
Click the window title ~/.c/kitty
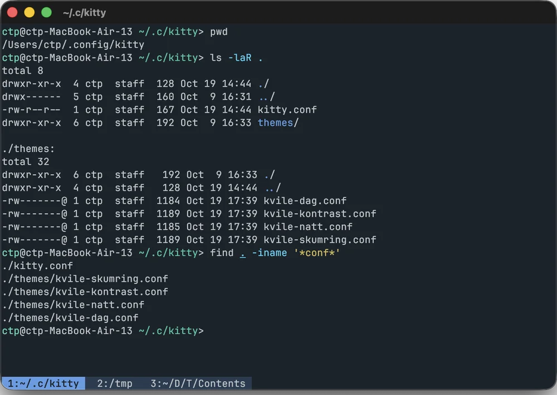(x=84, y=13)
